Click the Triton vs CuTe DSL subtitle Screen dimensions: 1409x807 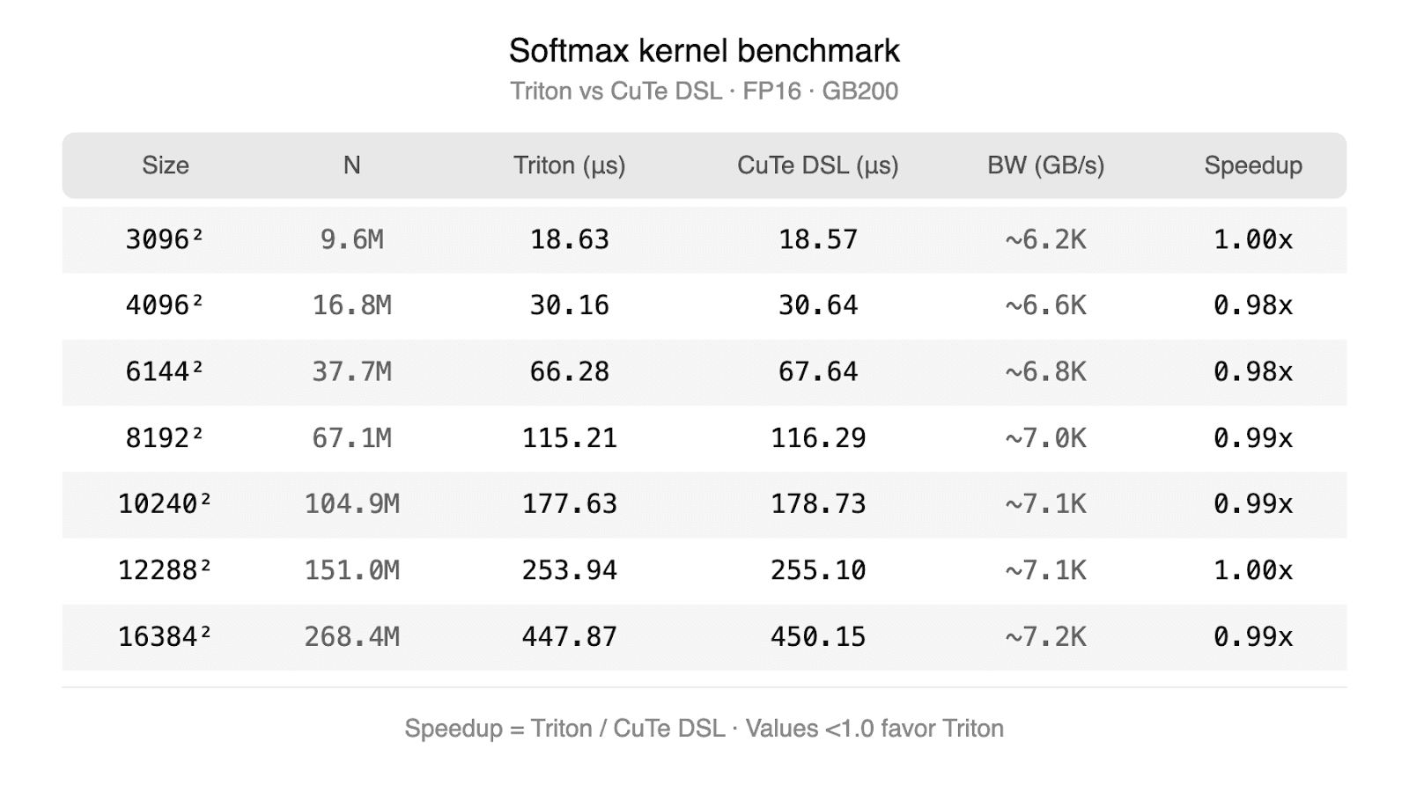click(704, 92)
